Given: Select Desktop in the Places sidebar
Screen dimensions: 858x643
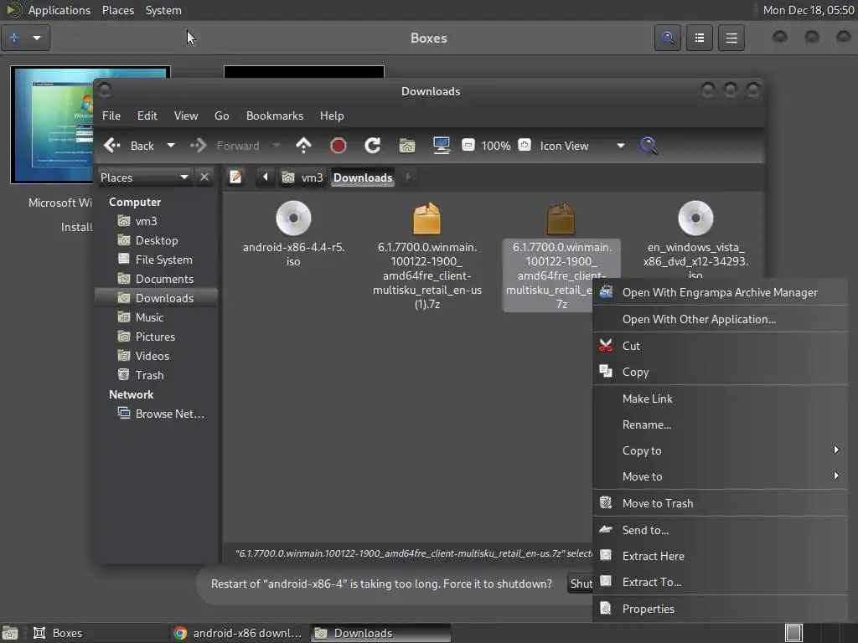Looking at the screenshot, I should point(156,240).
